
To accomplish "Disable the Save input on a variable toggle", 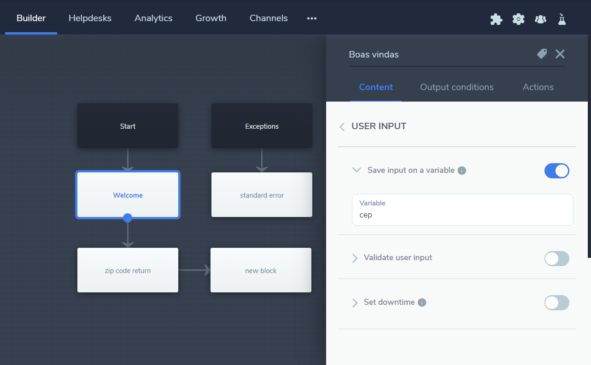I will point(556,171).
